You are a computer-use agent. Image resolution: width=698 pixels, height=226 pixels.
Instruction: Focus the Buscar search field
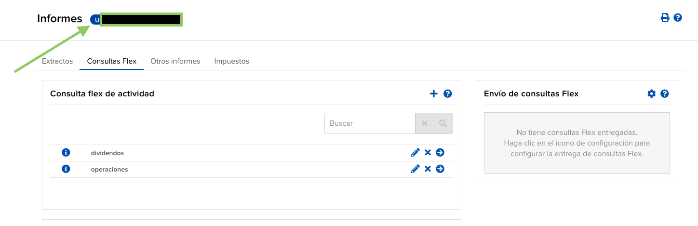(x=370, y=123)
